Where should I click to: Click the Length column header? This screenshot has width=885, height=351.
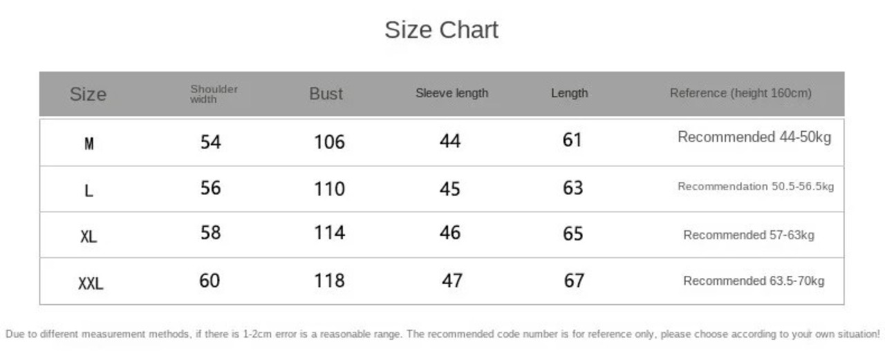(569, 93)
